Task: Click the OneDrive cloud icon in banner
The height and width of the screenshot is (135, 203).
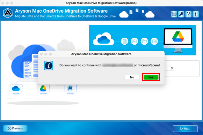Action: (x=103, y=39)
